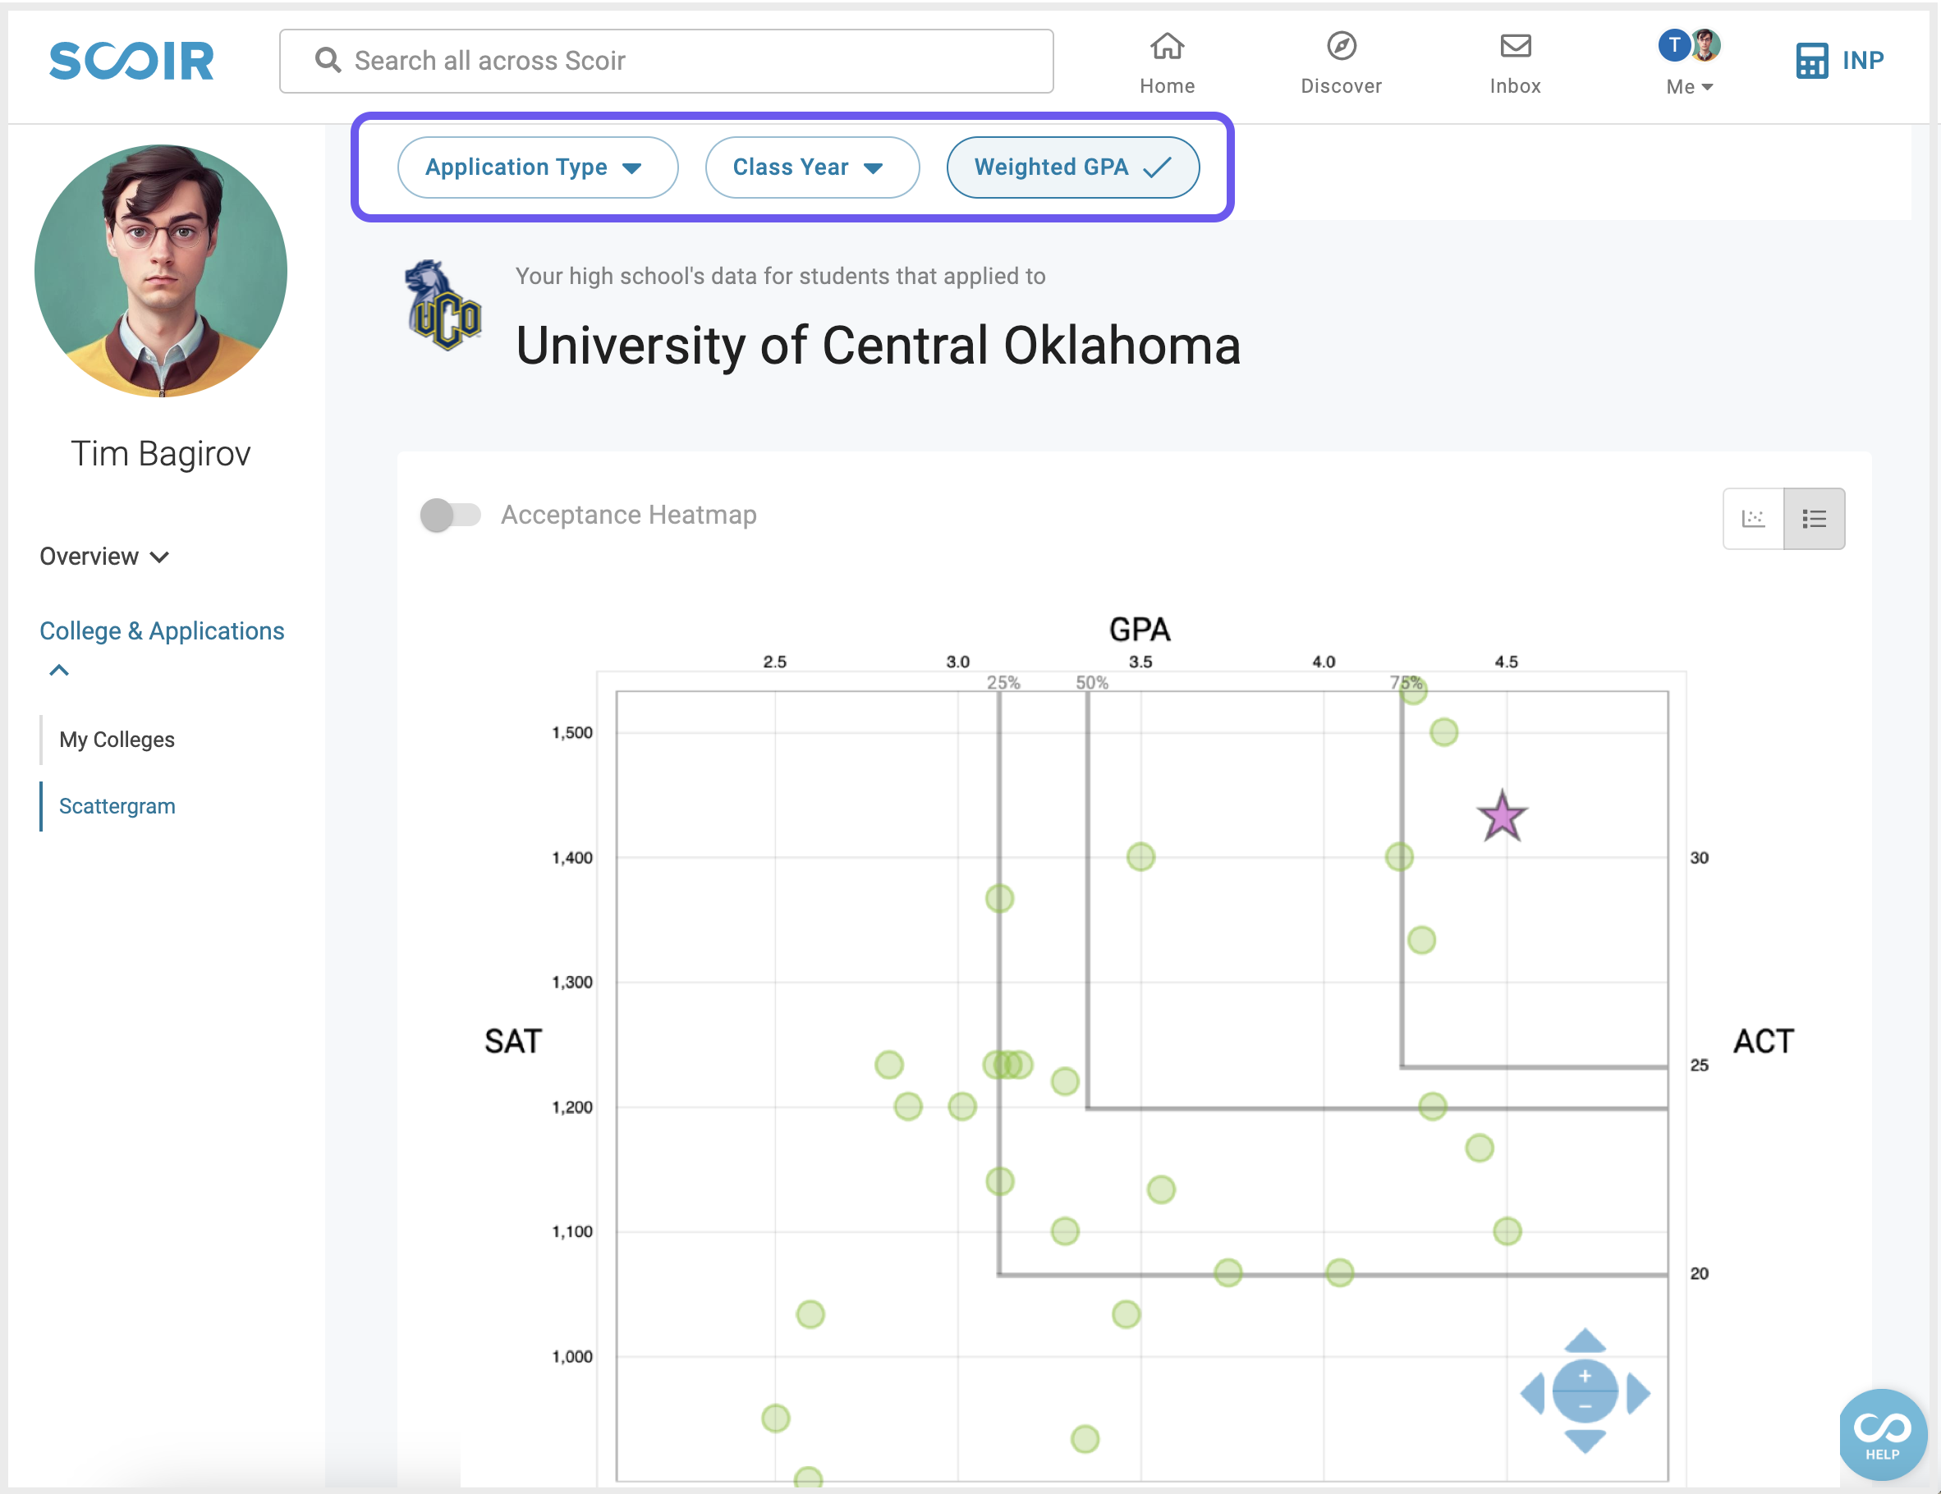Screen dimensions: 1941x1494
Task: Select Scattergram in the sidebar
Action: [x=117, y=806]
